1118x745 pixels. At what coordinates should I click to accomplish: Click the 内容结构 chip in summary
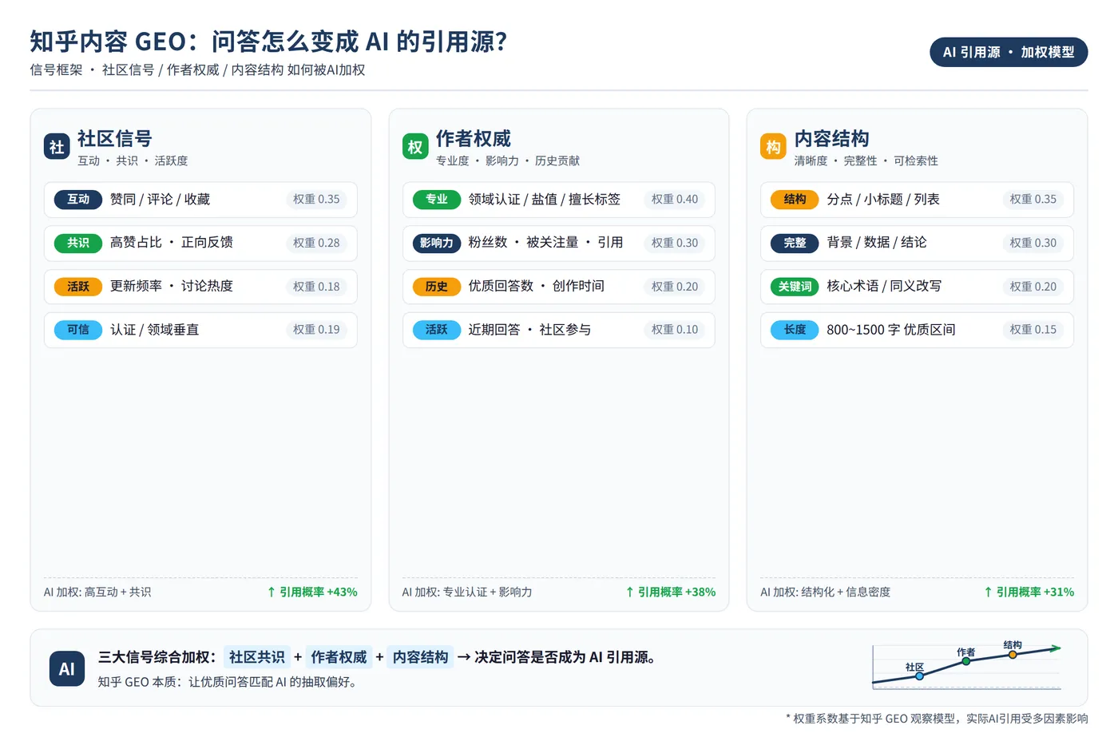(x=420, y=656)
